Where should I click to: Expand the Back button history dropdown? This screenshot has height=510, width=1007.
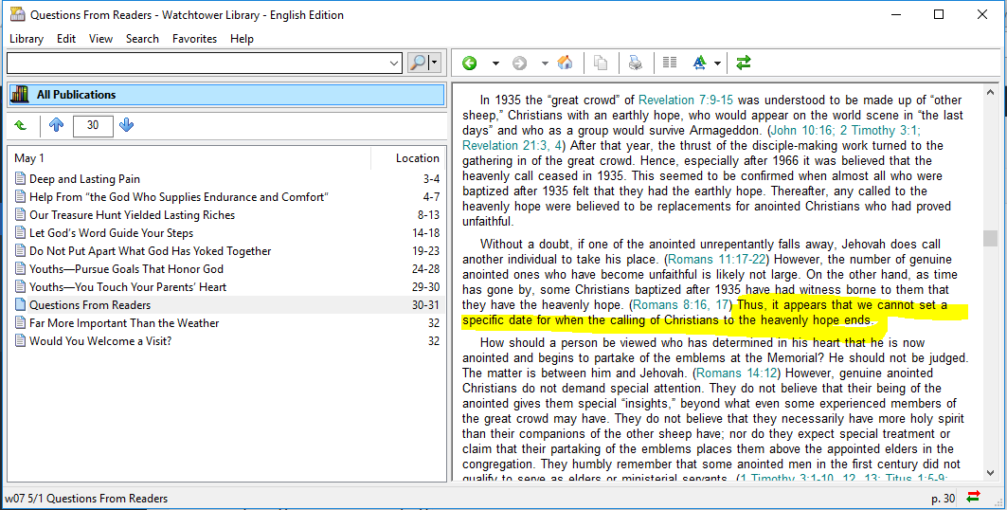point(495,63)
